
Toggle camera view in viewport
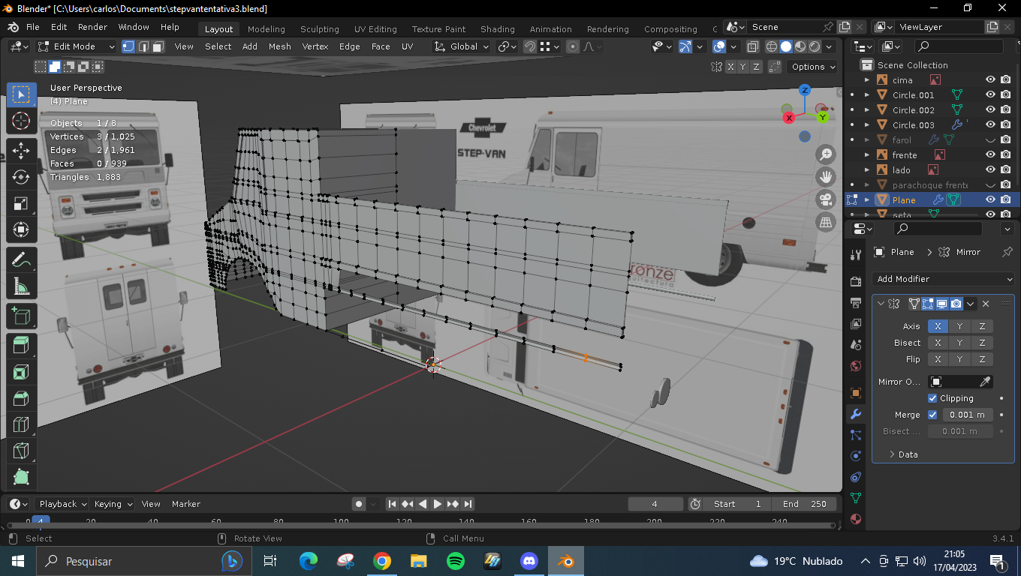coord(826,199)
